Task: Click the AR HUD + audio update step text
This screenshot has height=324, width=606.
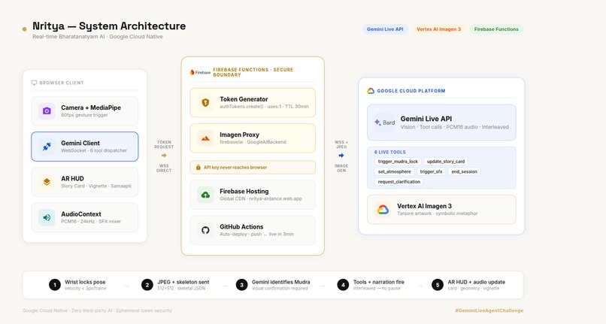Action: click(x=477, y=282)
